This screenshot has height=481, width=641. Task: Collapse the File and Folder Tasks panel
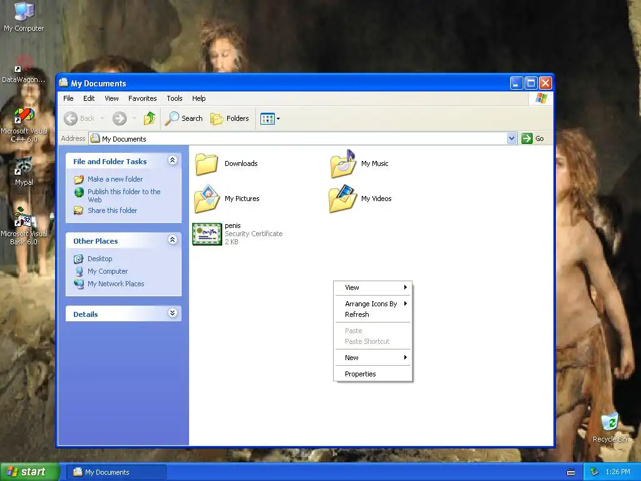tap(173, 160)
